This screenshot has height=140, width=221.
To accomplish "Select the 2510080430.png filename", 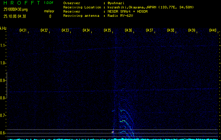I will [15, 10].
